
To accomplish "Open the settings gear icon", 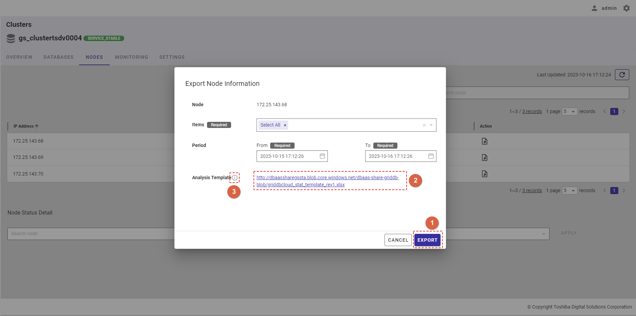I will pyautogui.click(x=626, y=8).
